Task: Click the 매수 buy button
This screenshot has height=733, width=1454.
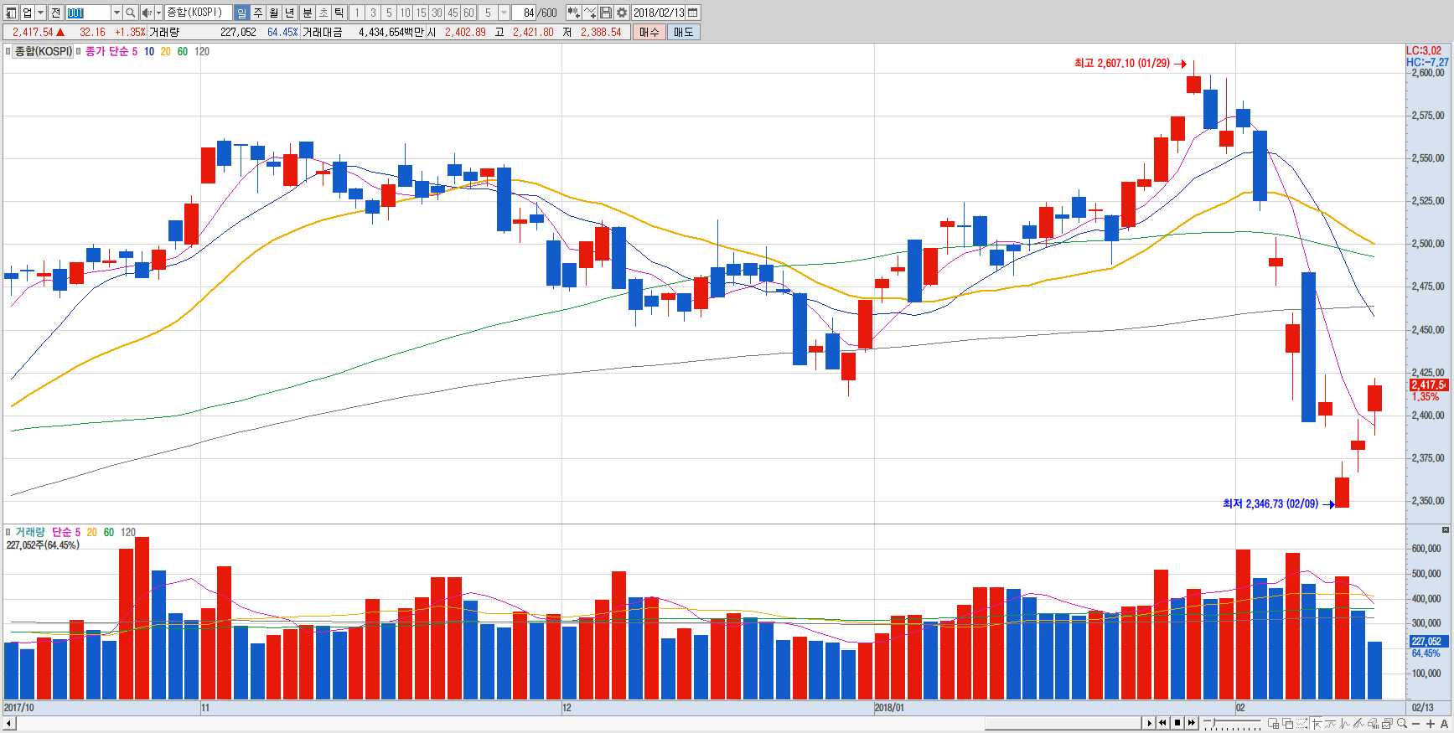Action: 649,32
